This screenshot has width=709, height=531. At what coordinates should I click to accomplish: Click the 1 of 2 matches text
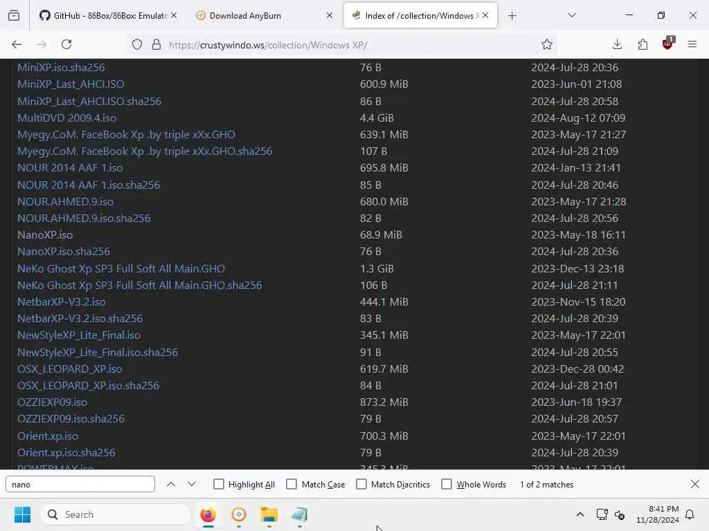coord(547,484)
